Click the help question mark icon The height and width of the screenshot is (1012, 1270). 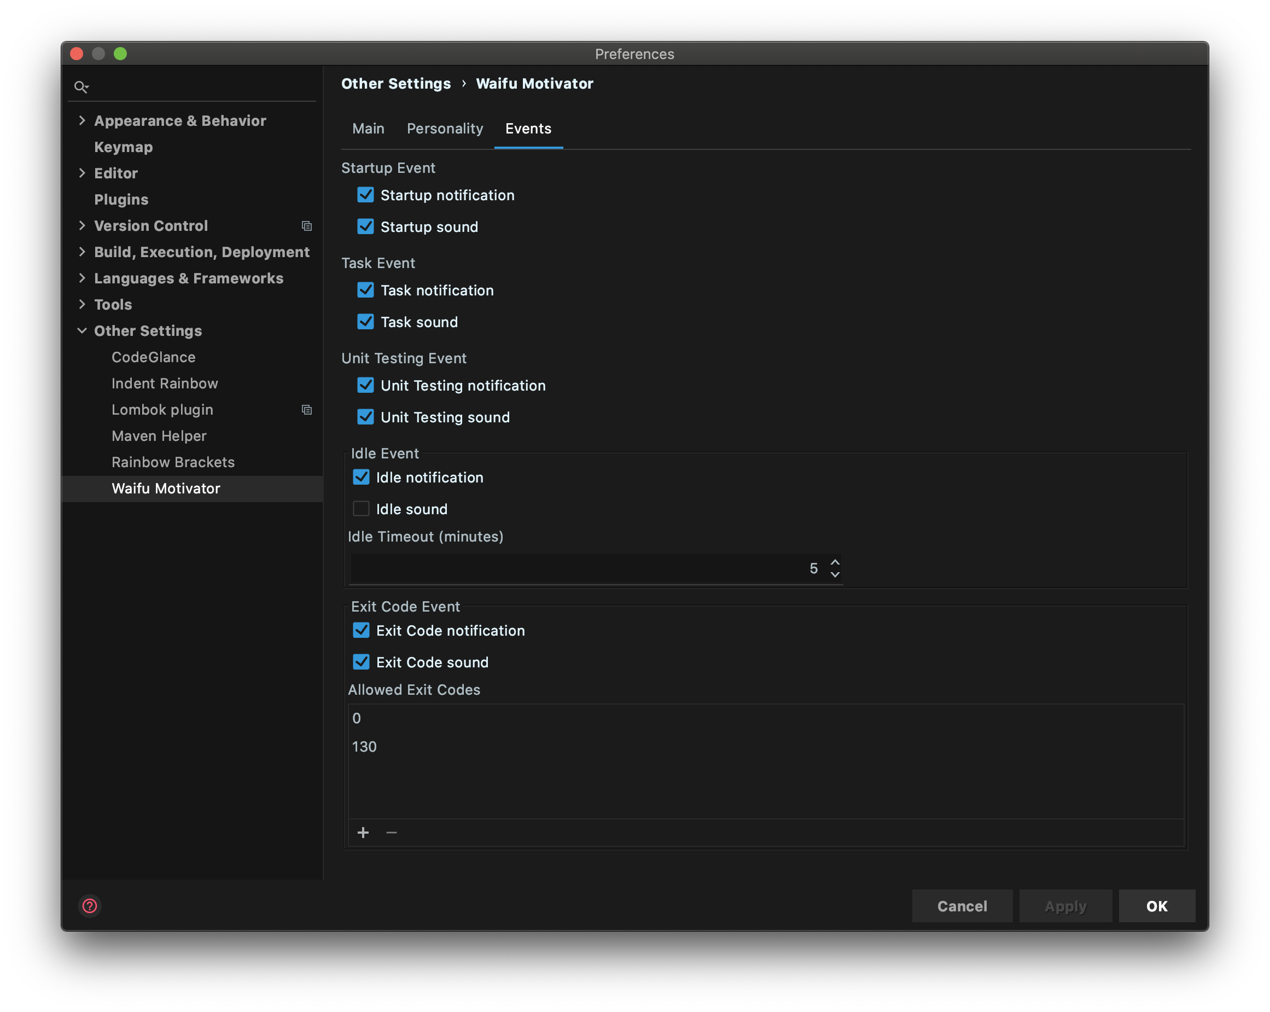pyautogui.click(x=90, y=906)
